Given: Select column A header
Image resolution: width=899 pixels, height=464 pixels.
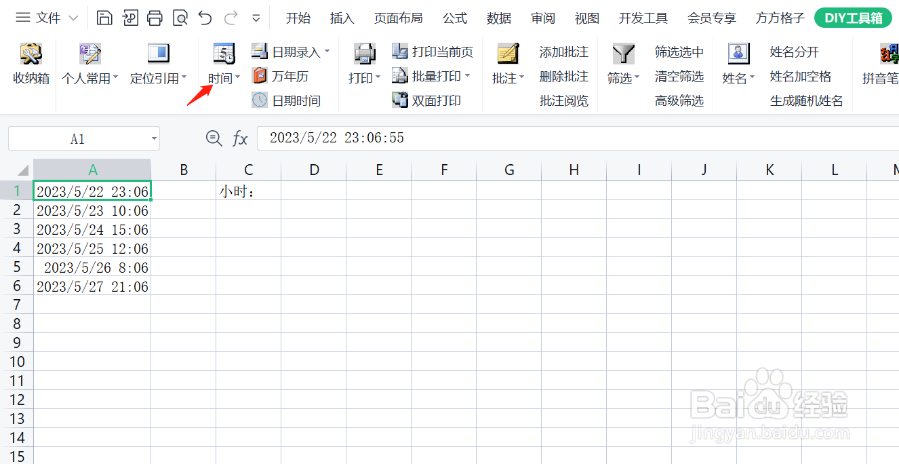Looking at the screenshot, I should 92,170.
